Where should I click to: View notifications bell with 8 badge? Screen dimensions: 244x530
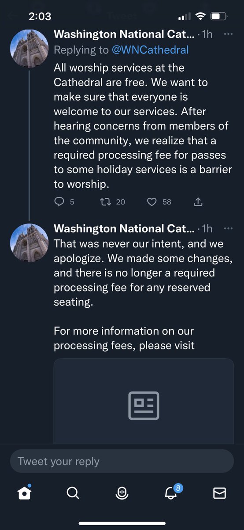pyautogui.click(x=171, y=492)
